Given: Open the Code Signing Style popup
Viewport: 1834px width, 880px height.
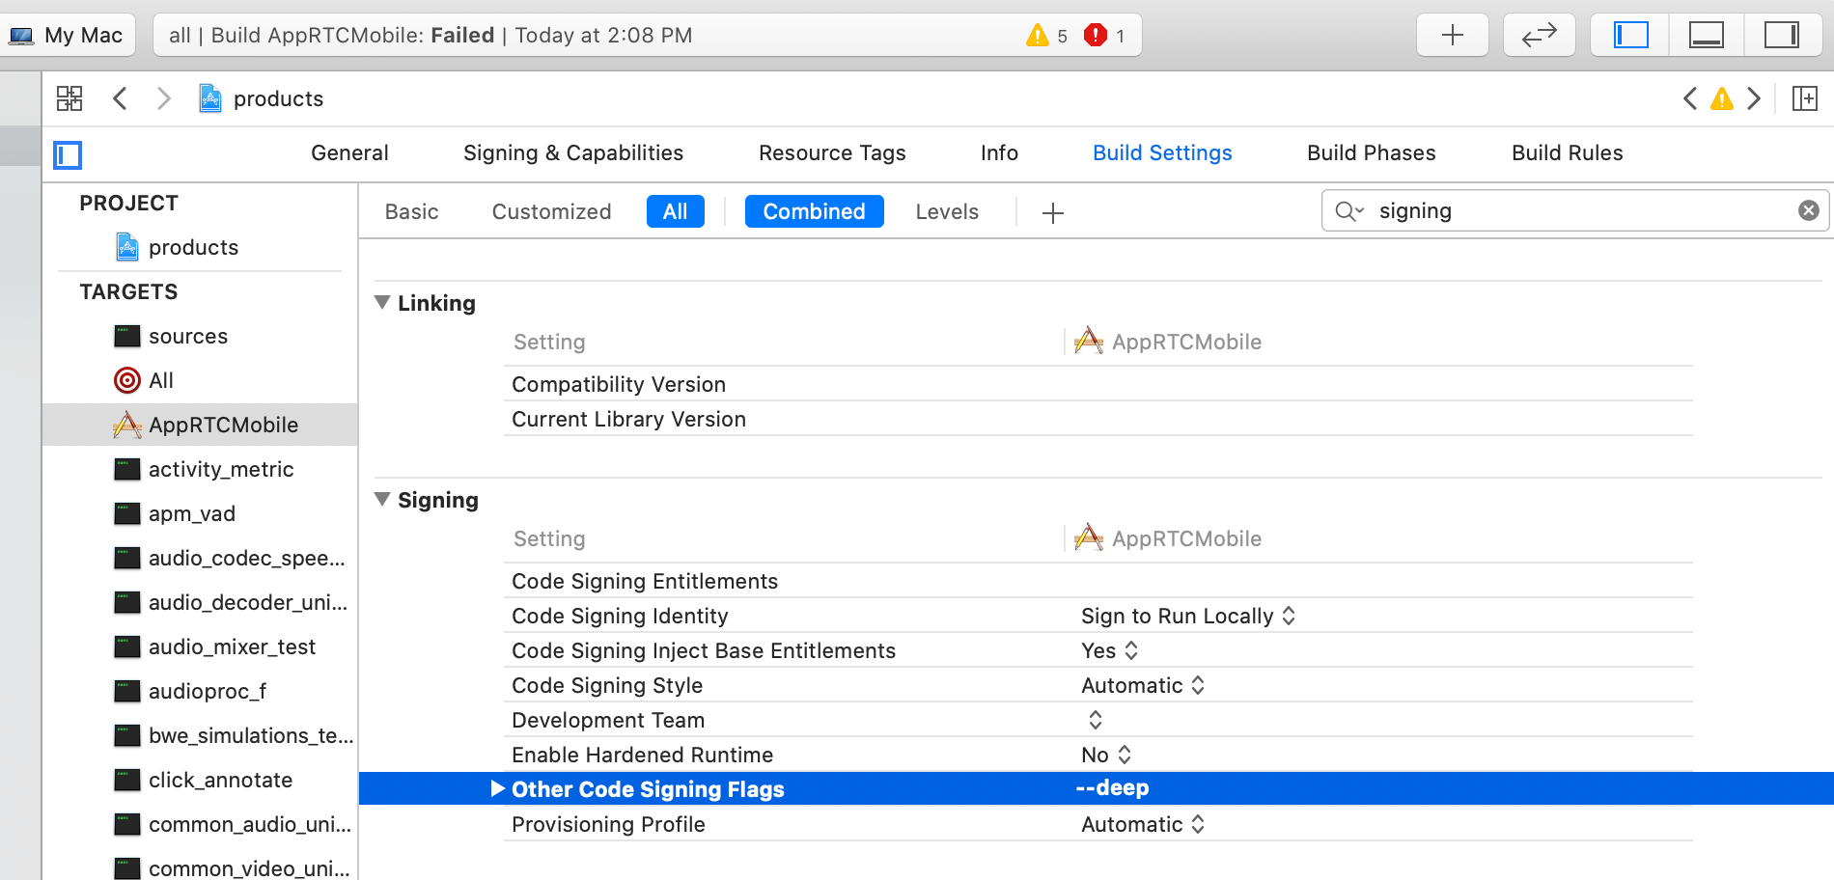Looking at the screenshot, I should click(1143, 685).
